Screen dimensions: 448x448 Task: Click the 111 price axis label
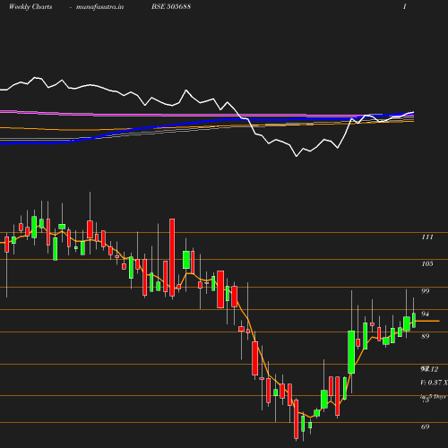coord(427,237)
